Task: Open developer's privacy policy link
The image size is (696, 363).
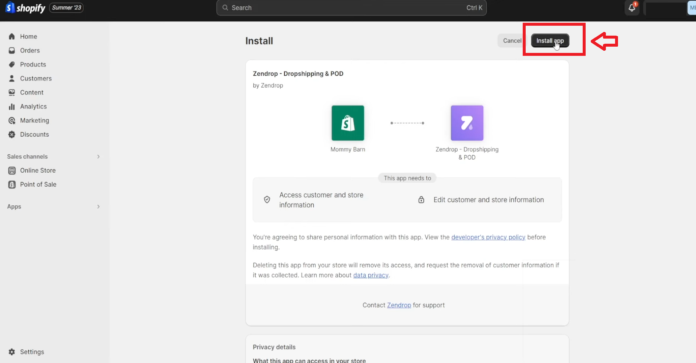Action: pyautogui.click(x=488, y=237)
